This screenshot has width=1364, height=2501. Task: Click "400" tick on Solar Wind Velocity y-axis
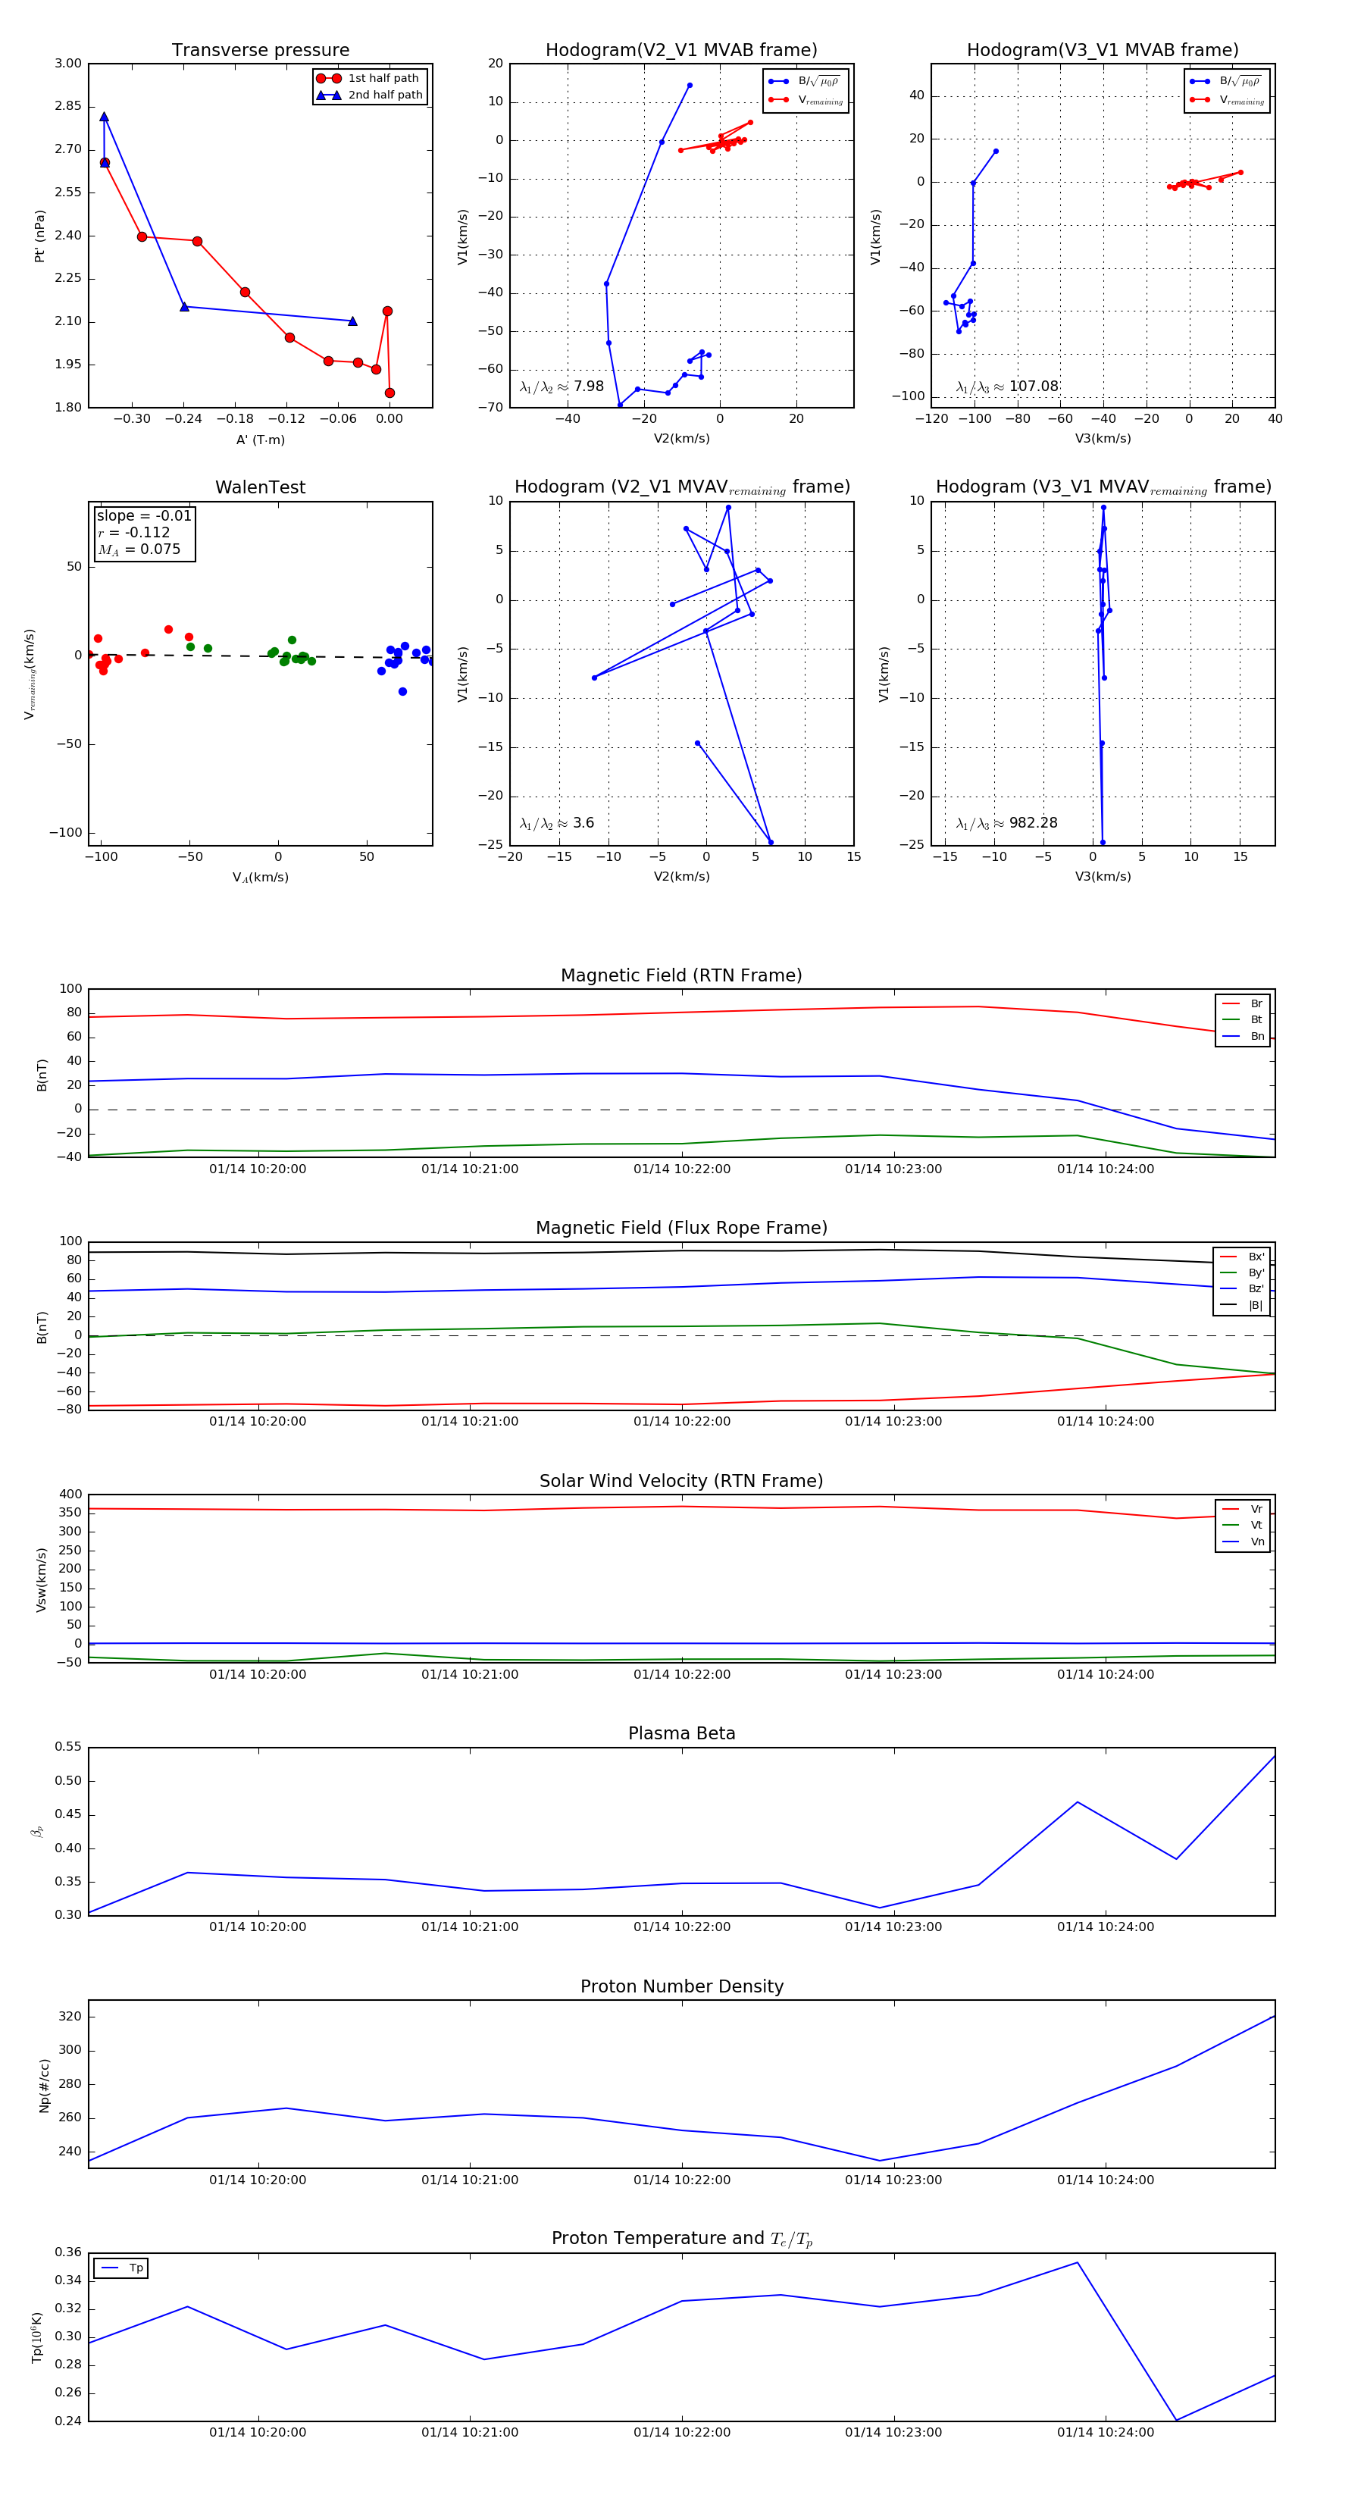pos(70,1495)
